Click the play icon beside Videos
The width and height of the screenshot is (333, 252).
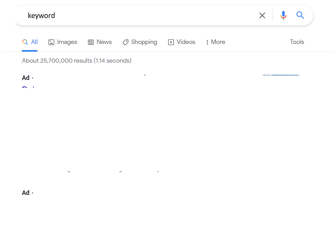click(x=171, y=42)
